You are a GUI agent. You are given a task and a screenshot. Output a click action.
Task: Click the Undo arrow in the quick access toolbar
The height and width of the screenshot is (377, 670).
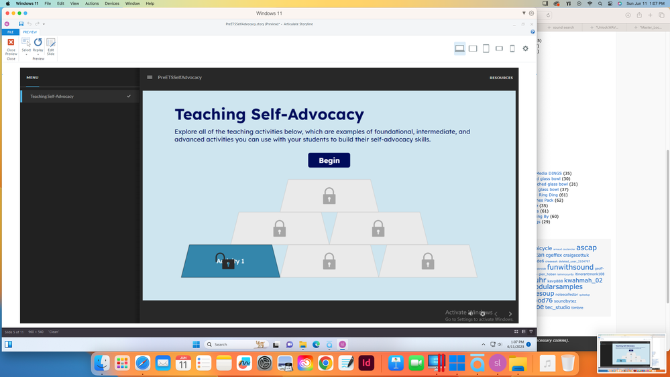coord(30,24)
